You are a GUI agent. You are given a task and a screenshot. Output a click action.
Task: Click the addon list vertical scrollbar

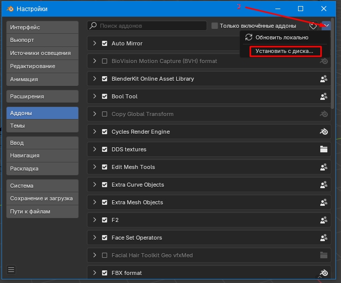pos(332,63)
